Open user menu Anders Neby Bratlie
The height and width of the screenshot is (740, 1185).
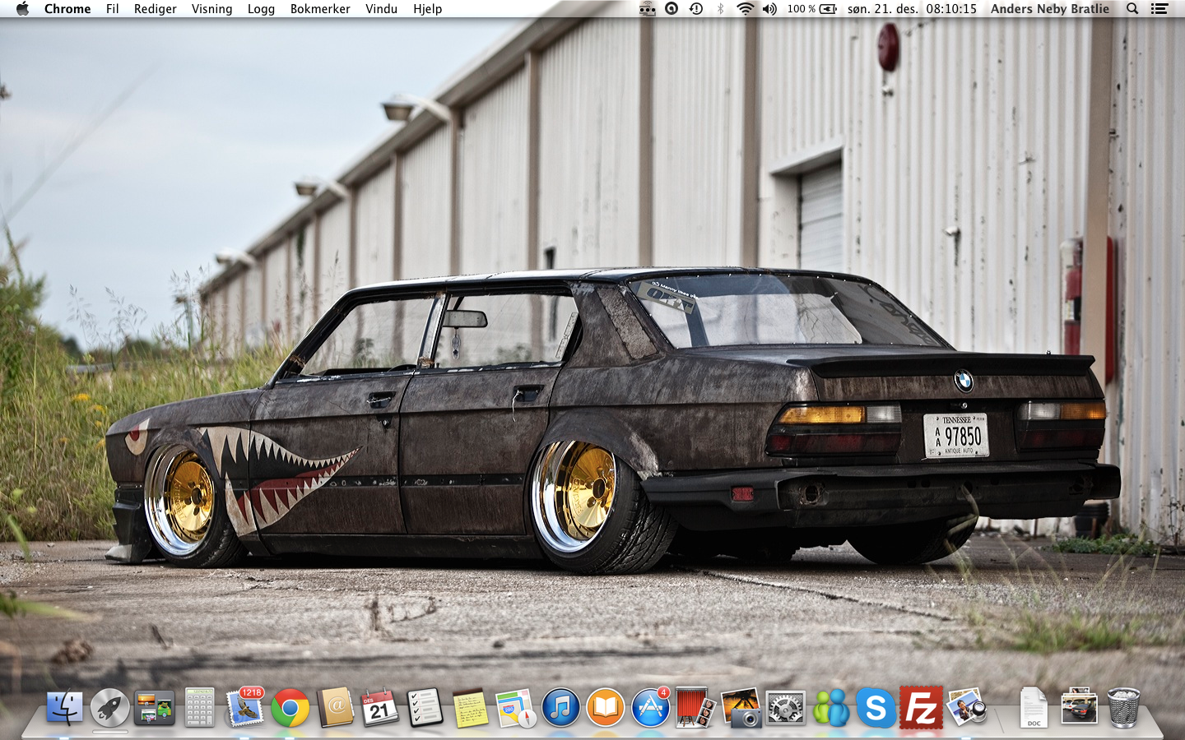1050,9
